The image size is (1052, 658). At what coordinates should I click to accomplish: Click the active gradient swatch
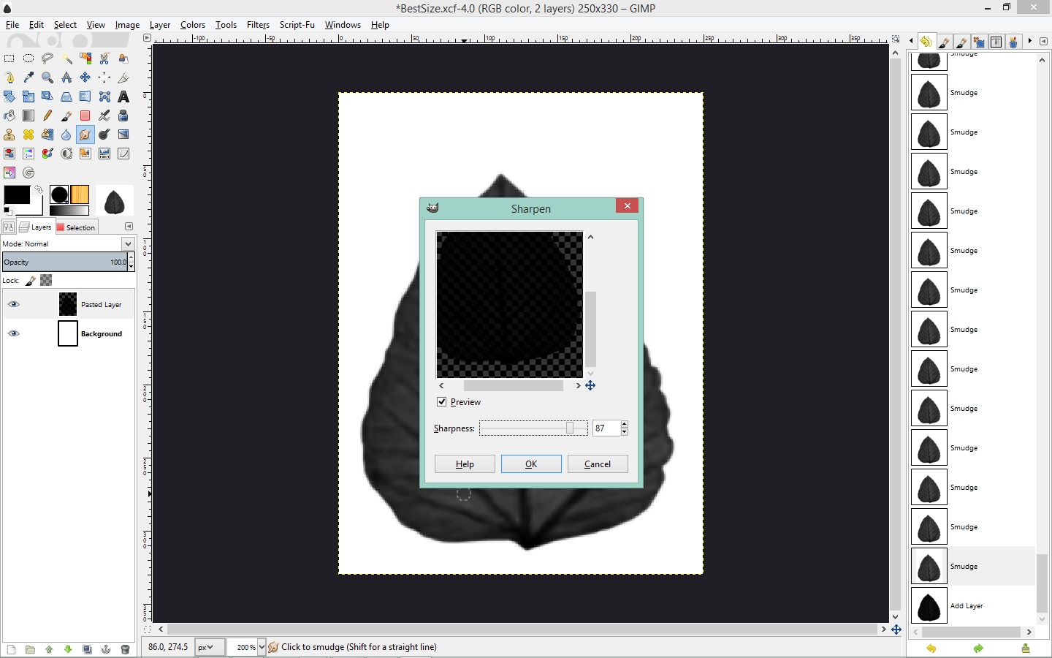(x=69, y=211)
